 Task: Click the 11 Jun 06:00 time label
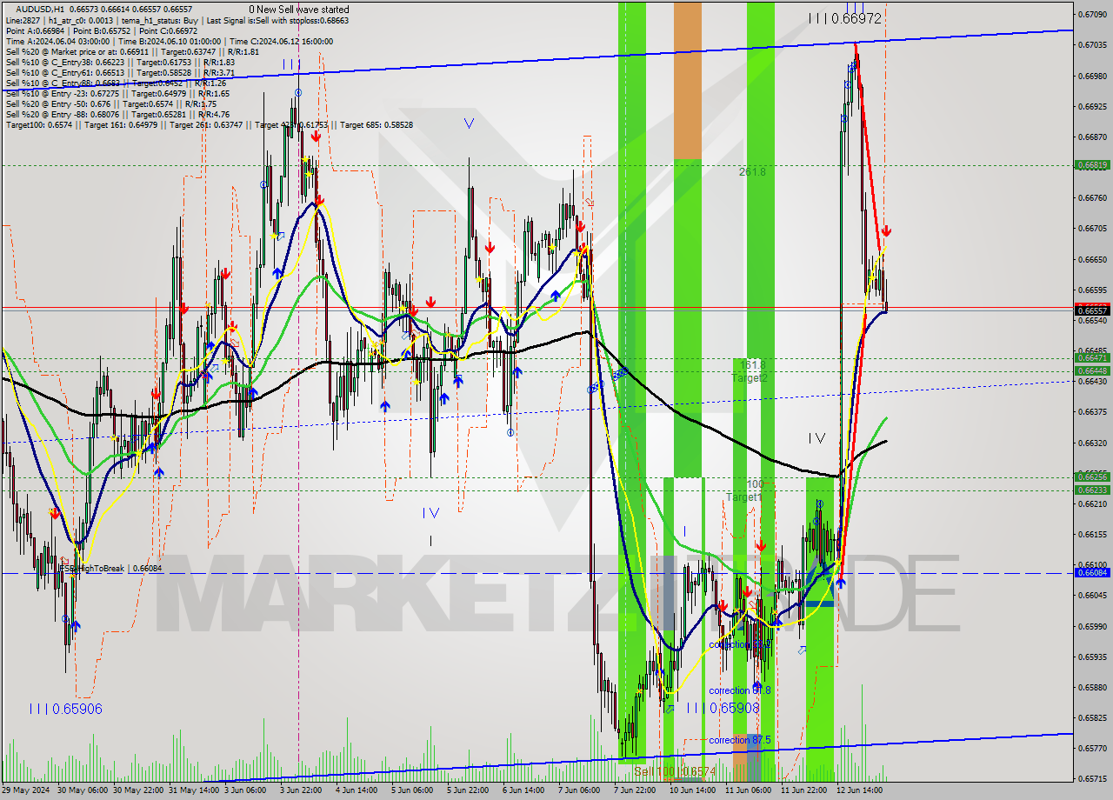[x=749, y=790]
